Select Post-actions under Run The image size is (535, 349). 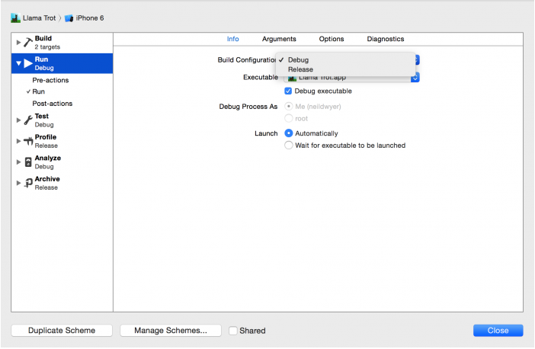click(52, 104)
